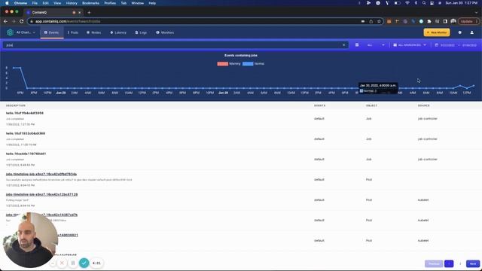Click the calendar icon
482x271 pixels.
[437, 45]
